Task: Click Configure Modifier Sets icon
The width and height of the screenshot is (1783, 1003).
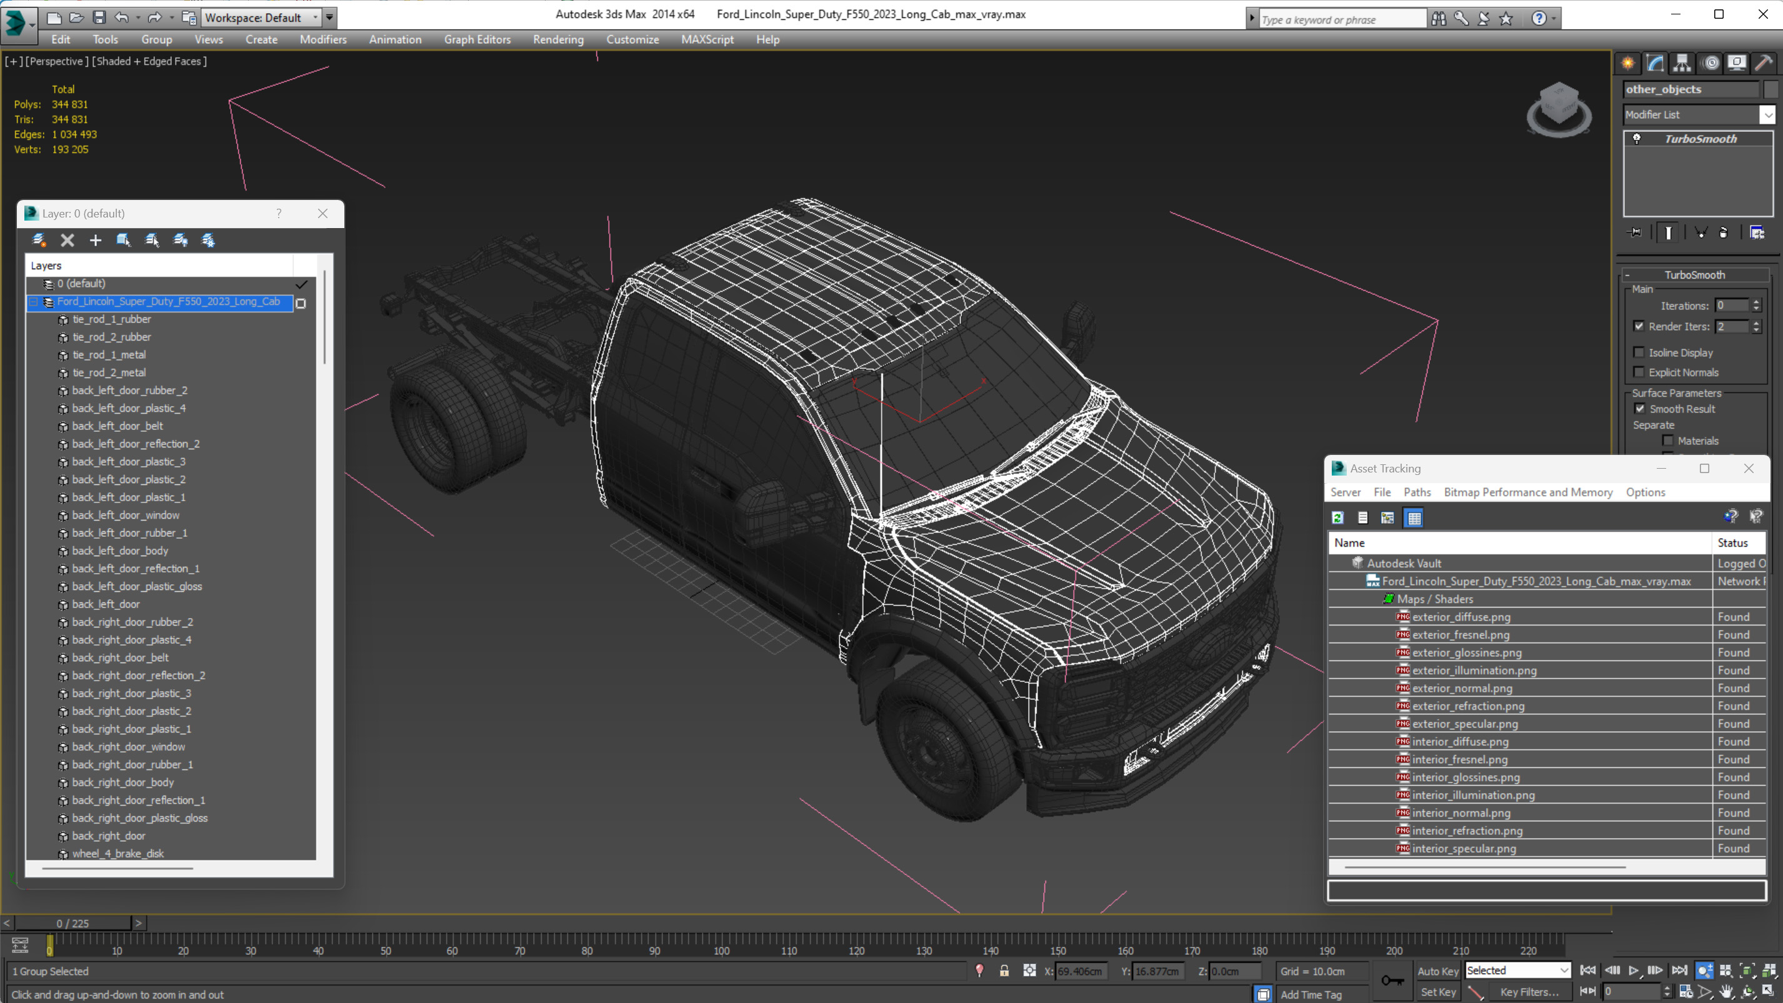Action: (1757, 232)
